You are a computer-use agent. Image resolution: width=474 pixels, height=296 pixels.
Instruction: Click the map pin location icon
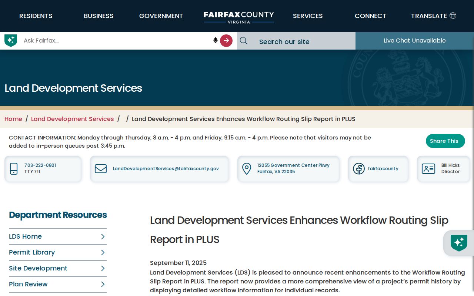point(247,169)
